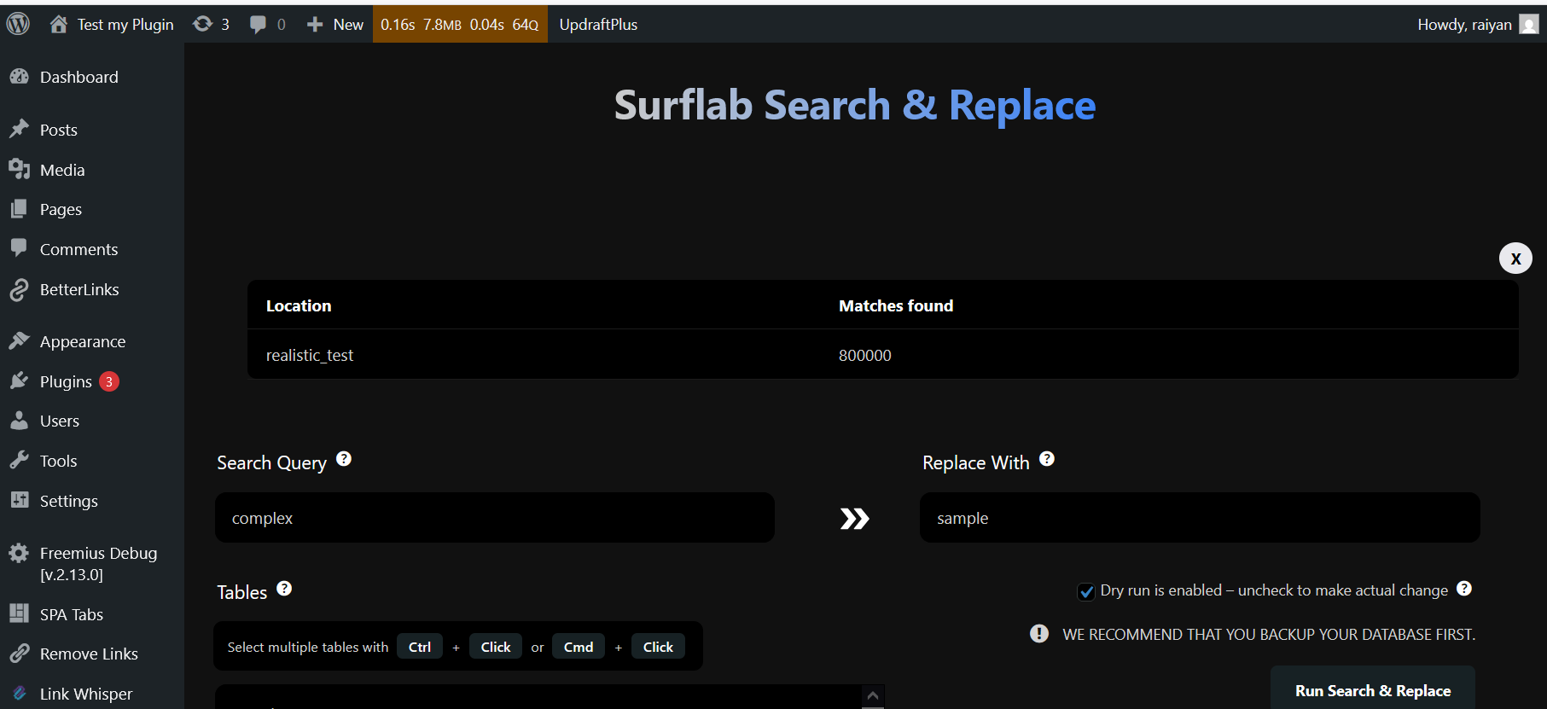Close the results table with X
1547x709 pixels.
coord(1515,259)
